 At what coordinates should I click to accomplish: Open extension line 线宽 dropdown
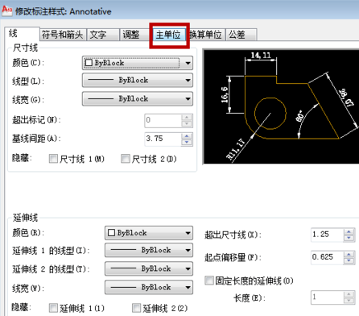[x=149, y=287]
